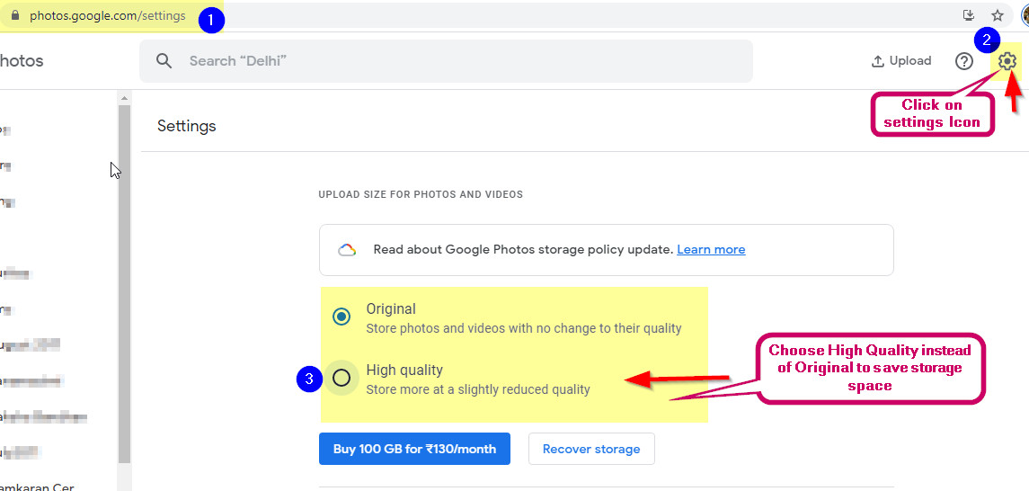
Task: Click the Google cloud icon in the storage policy card
Action: [x=347, y=250]
